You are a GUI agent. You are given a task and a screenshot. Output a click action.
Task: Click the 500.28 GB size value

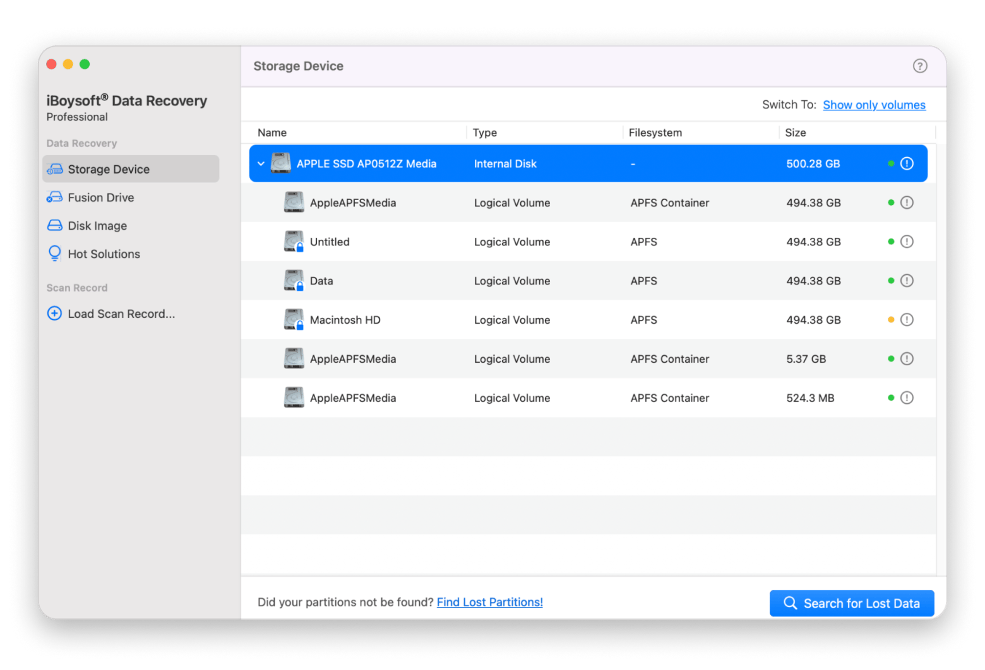(x=813, y=163)
